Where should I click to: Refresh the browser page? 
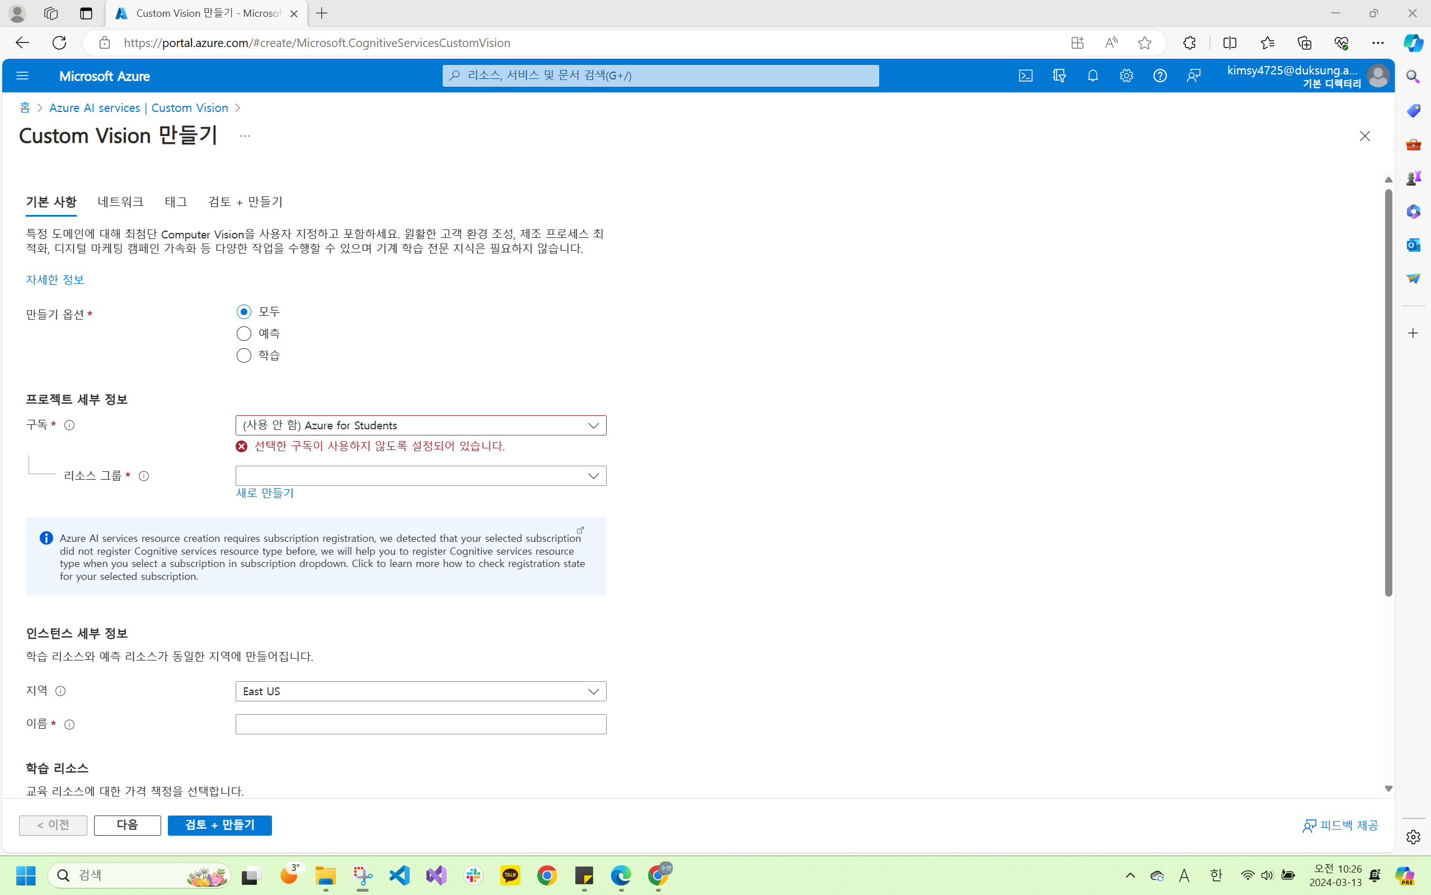click(59, 43)
